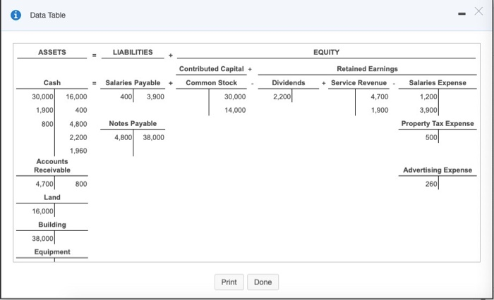Click the Common Stock account title
Viewport: 494px width, 300px height.
pyautogui.click(x=212, y=82)
